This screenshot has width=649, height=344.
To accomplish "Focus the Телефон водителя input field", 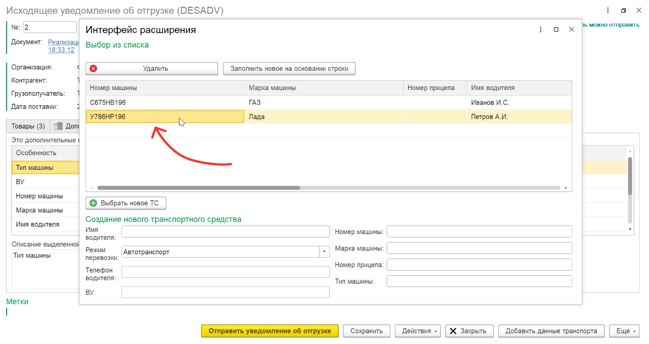I will (x=226, y=272).
